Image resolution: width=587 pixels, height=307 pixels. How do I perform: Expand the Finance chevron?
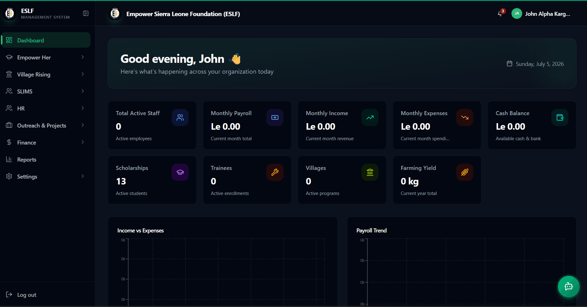[x=83, y=142]
